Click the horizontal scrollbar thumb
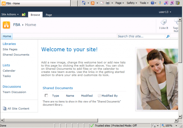Viewport: 183px width, 128px height. (51, 120)
